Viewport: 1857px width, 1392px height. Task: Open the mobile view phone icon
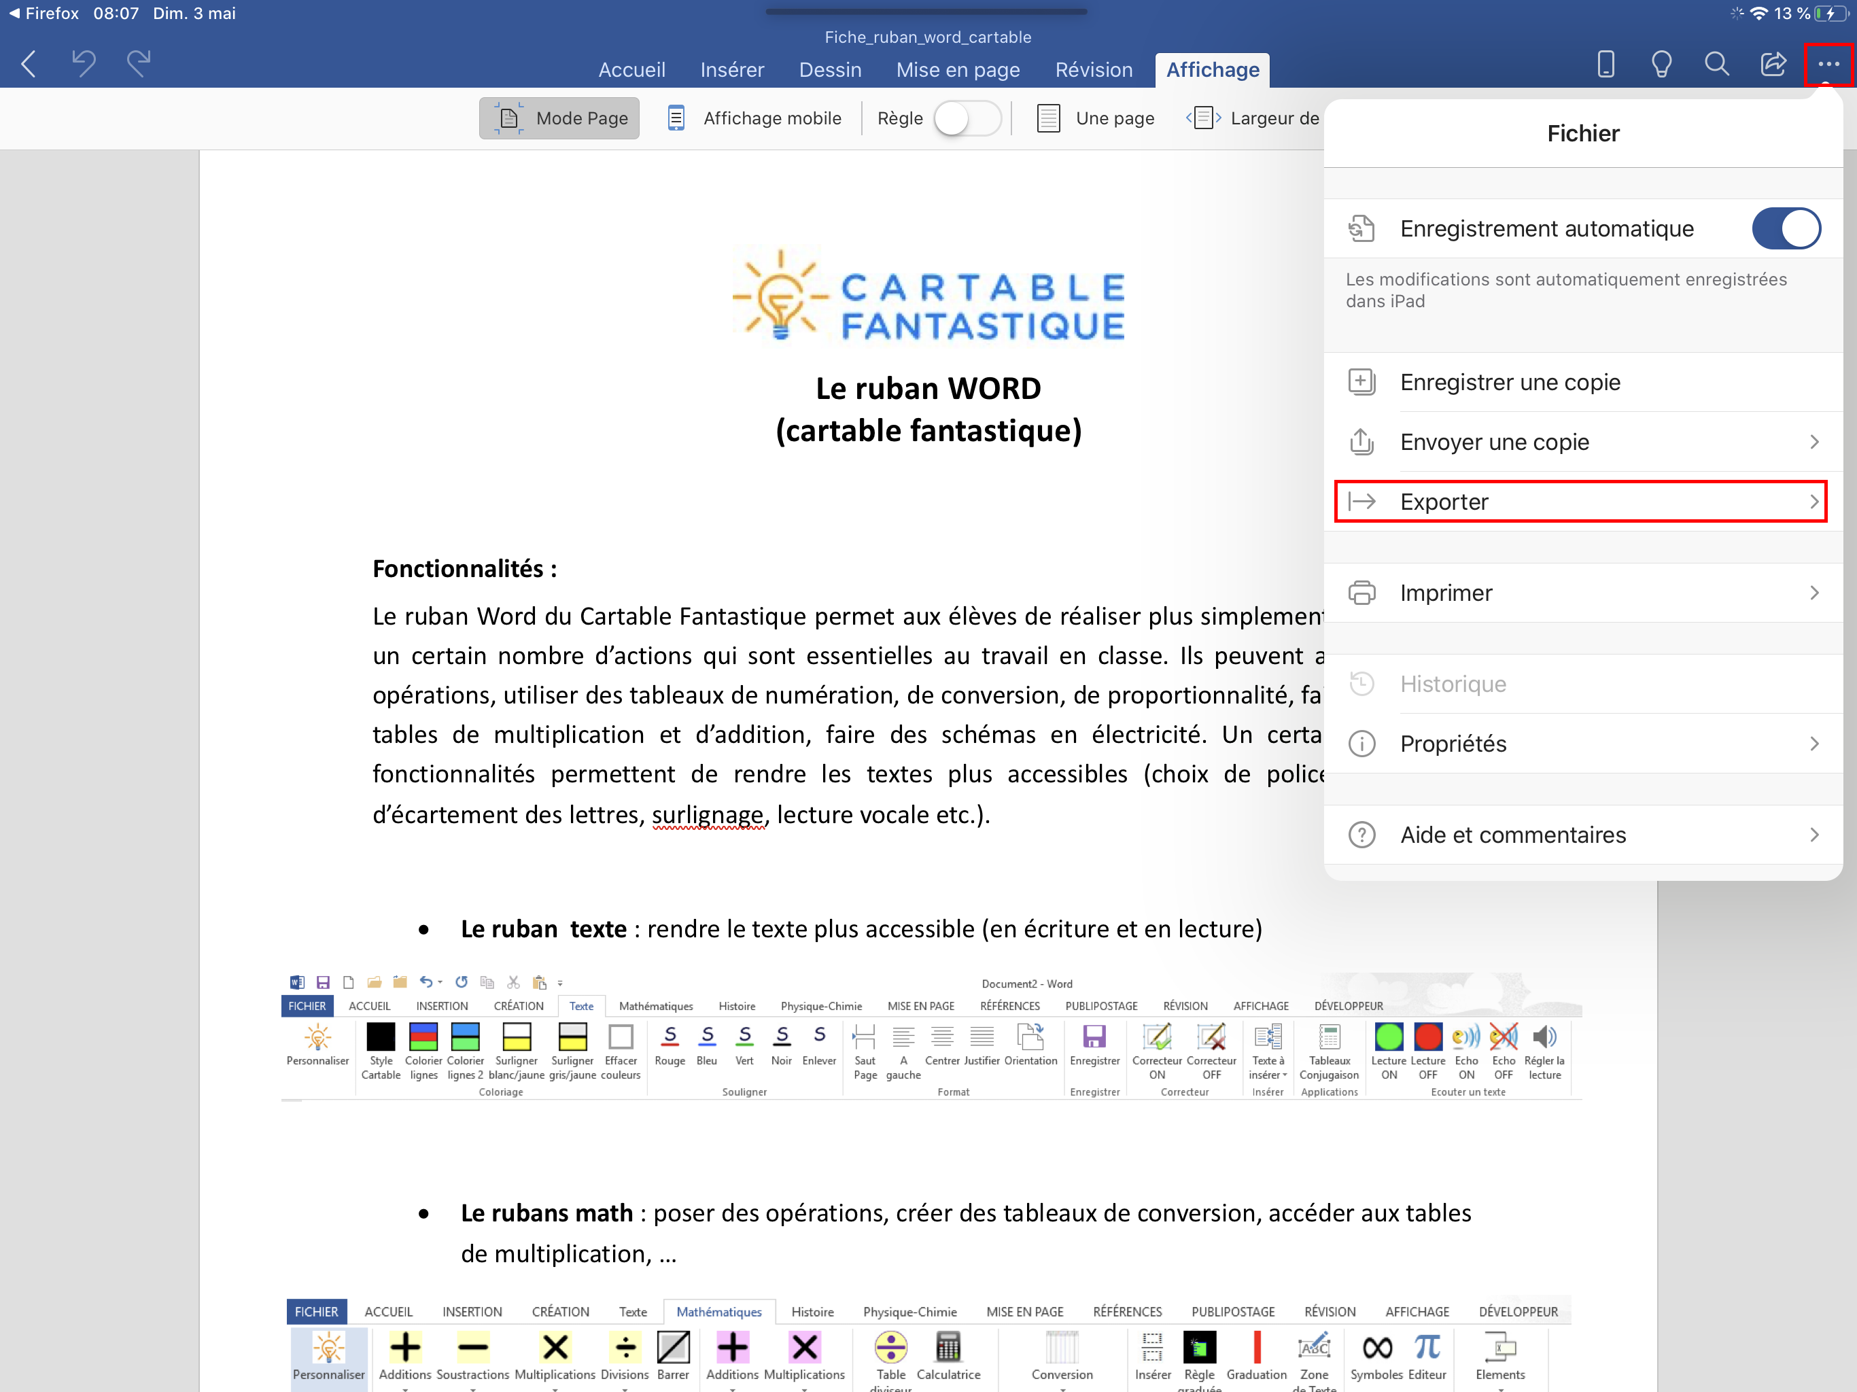coord(1605,64)
